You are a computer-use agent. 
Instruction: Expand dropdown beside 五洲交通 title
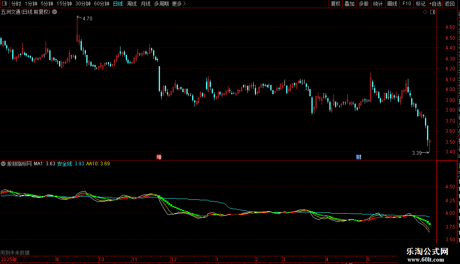[x=55, y=12]
